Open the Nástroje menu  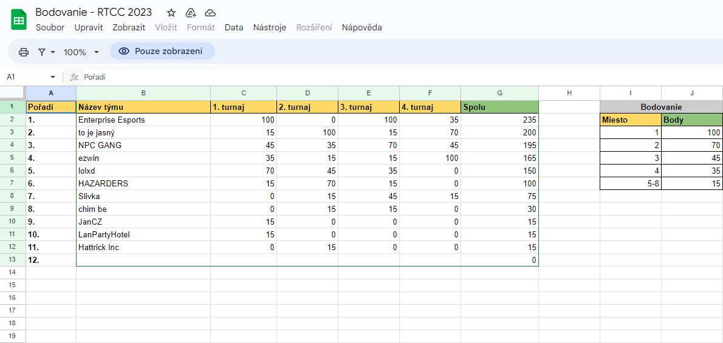tap(270, 27)
